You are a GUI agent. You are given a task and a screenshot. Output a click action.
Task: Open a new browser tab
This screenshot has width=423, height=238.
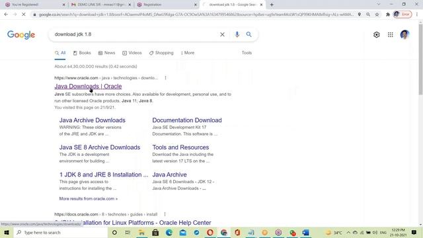click(272, 5)
